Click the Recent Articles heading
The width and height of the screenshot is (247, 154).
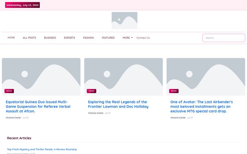click(19, 138)
